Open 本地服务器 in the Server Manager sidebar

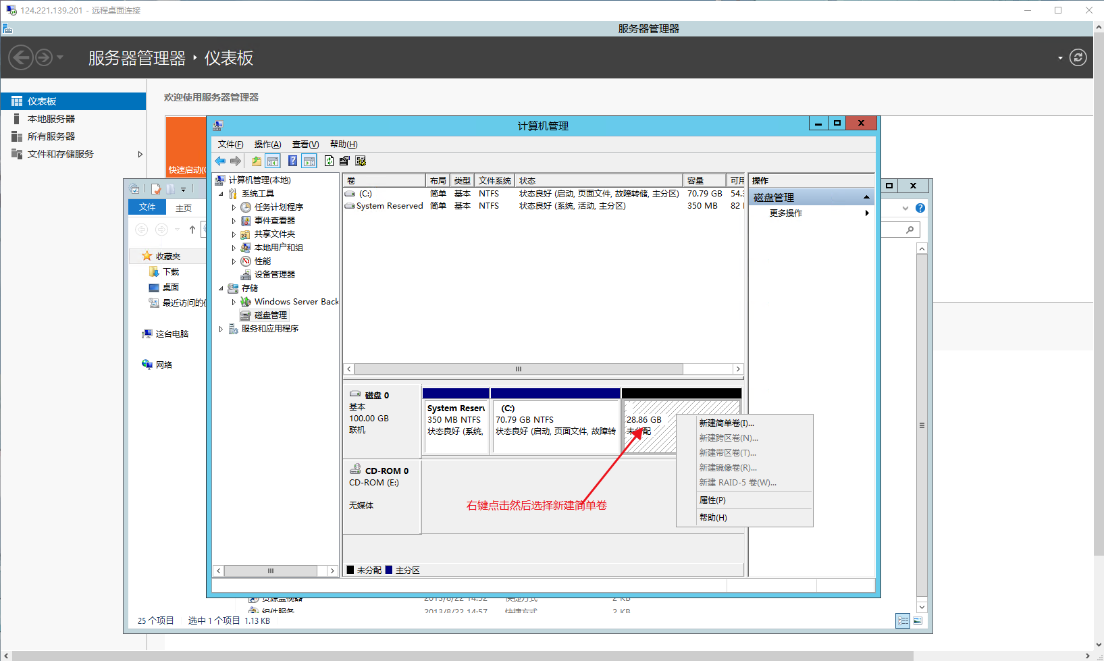(51, 119)
